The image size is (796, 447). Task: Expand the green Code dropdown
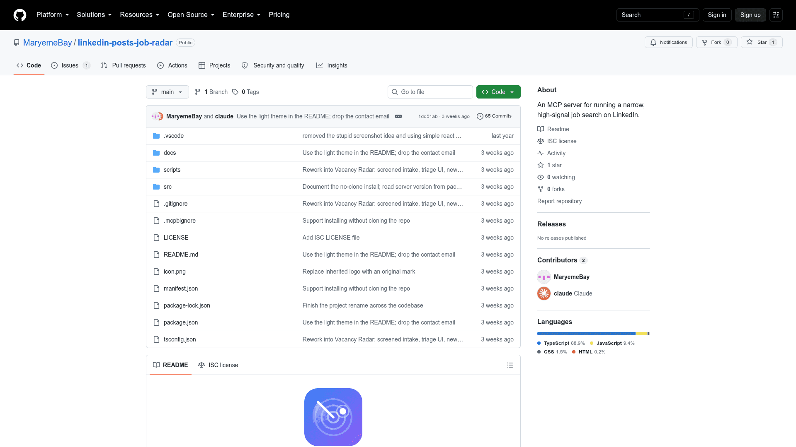[498, 92]
